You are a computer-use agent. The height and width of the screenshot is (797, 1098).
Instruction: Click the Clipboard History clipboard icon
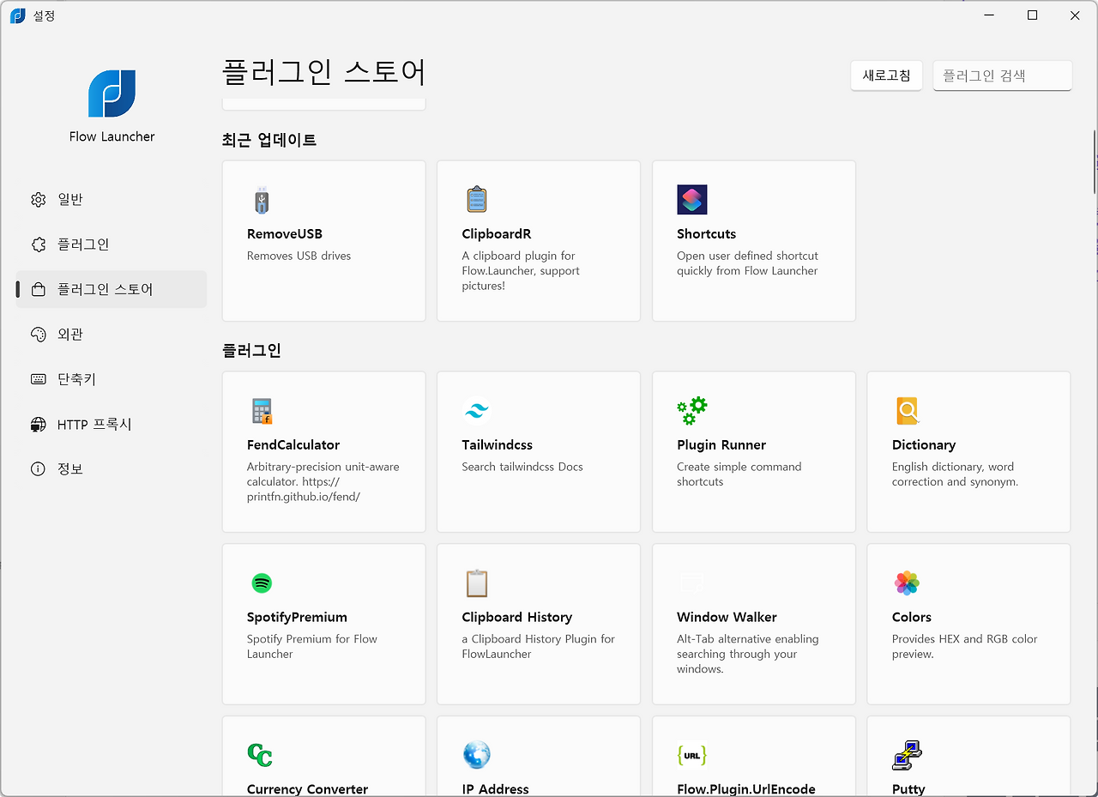(x=476, y=583)
